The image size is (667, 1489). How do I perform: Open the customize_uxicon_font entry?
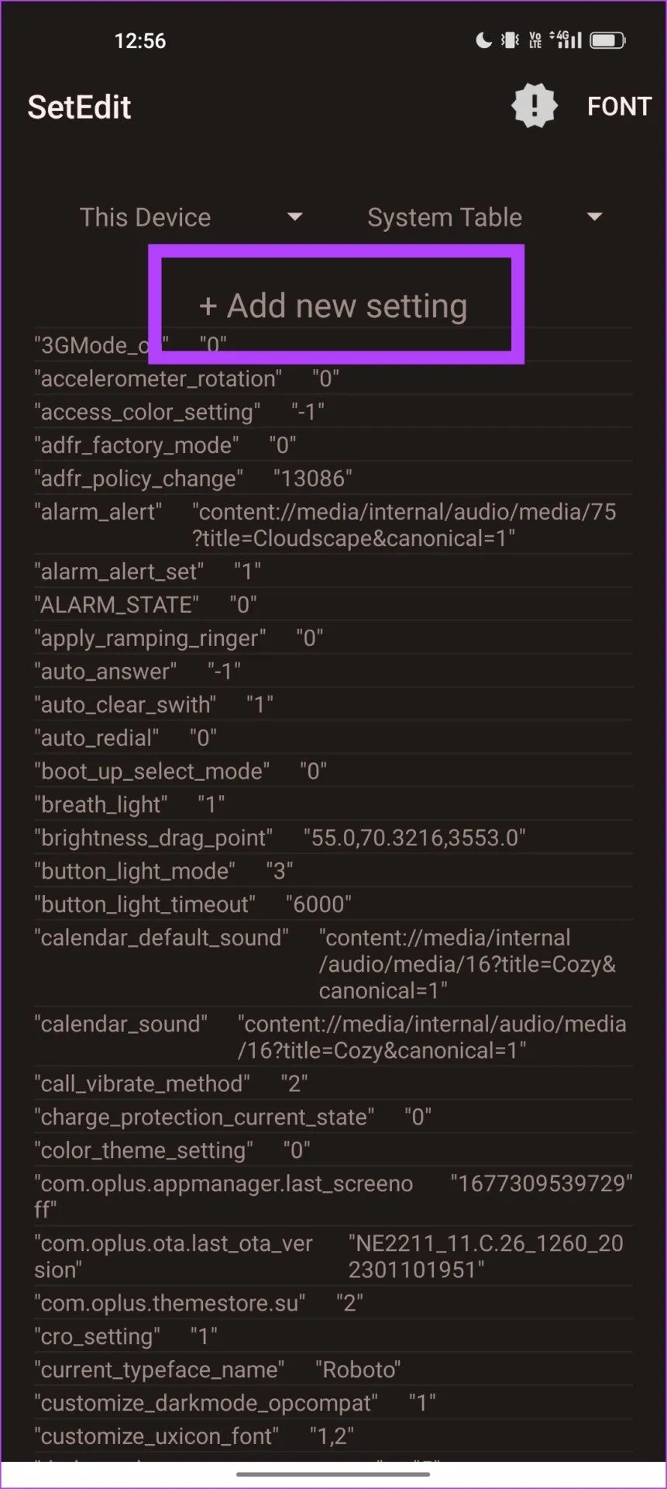coord(194,1436)
